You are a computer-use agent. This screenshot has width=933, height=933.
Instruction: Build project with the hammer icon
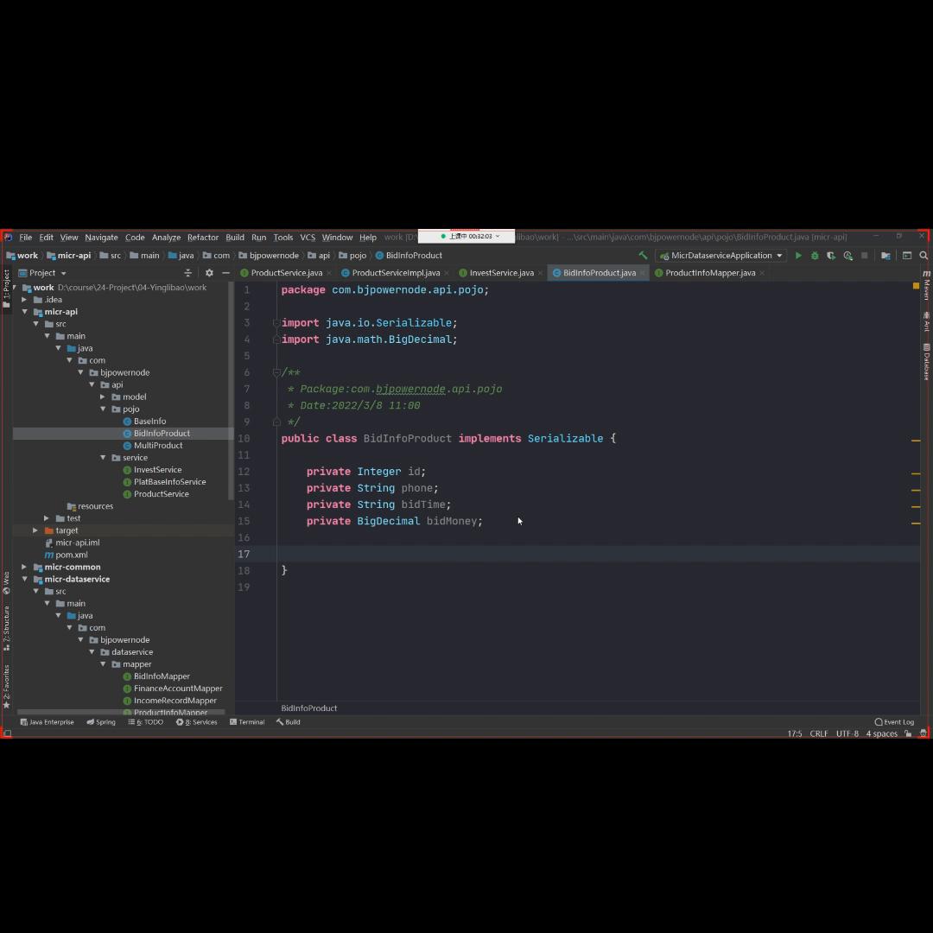[x=643, y=256]
